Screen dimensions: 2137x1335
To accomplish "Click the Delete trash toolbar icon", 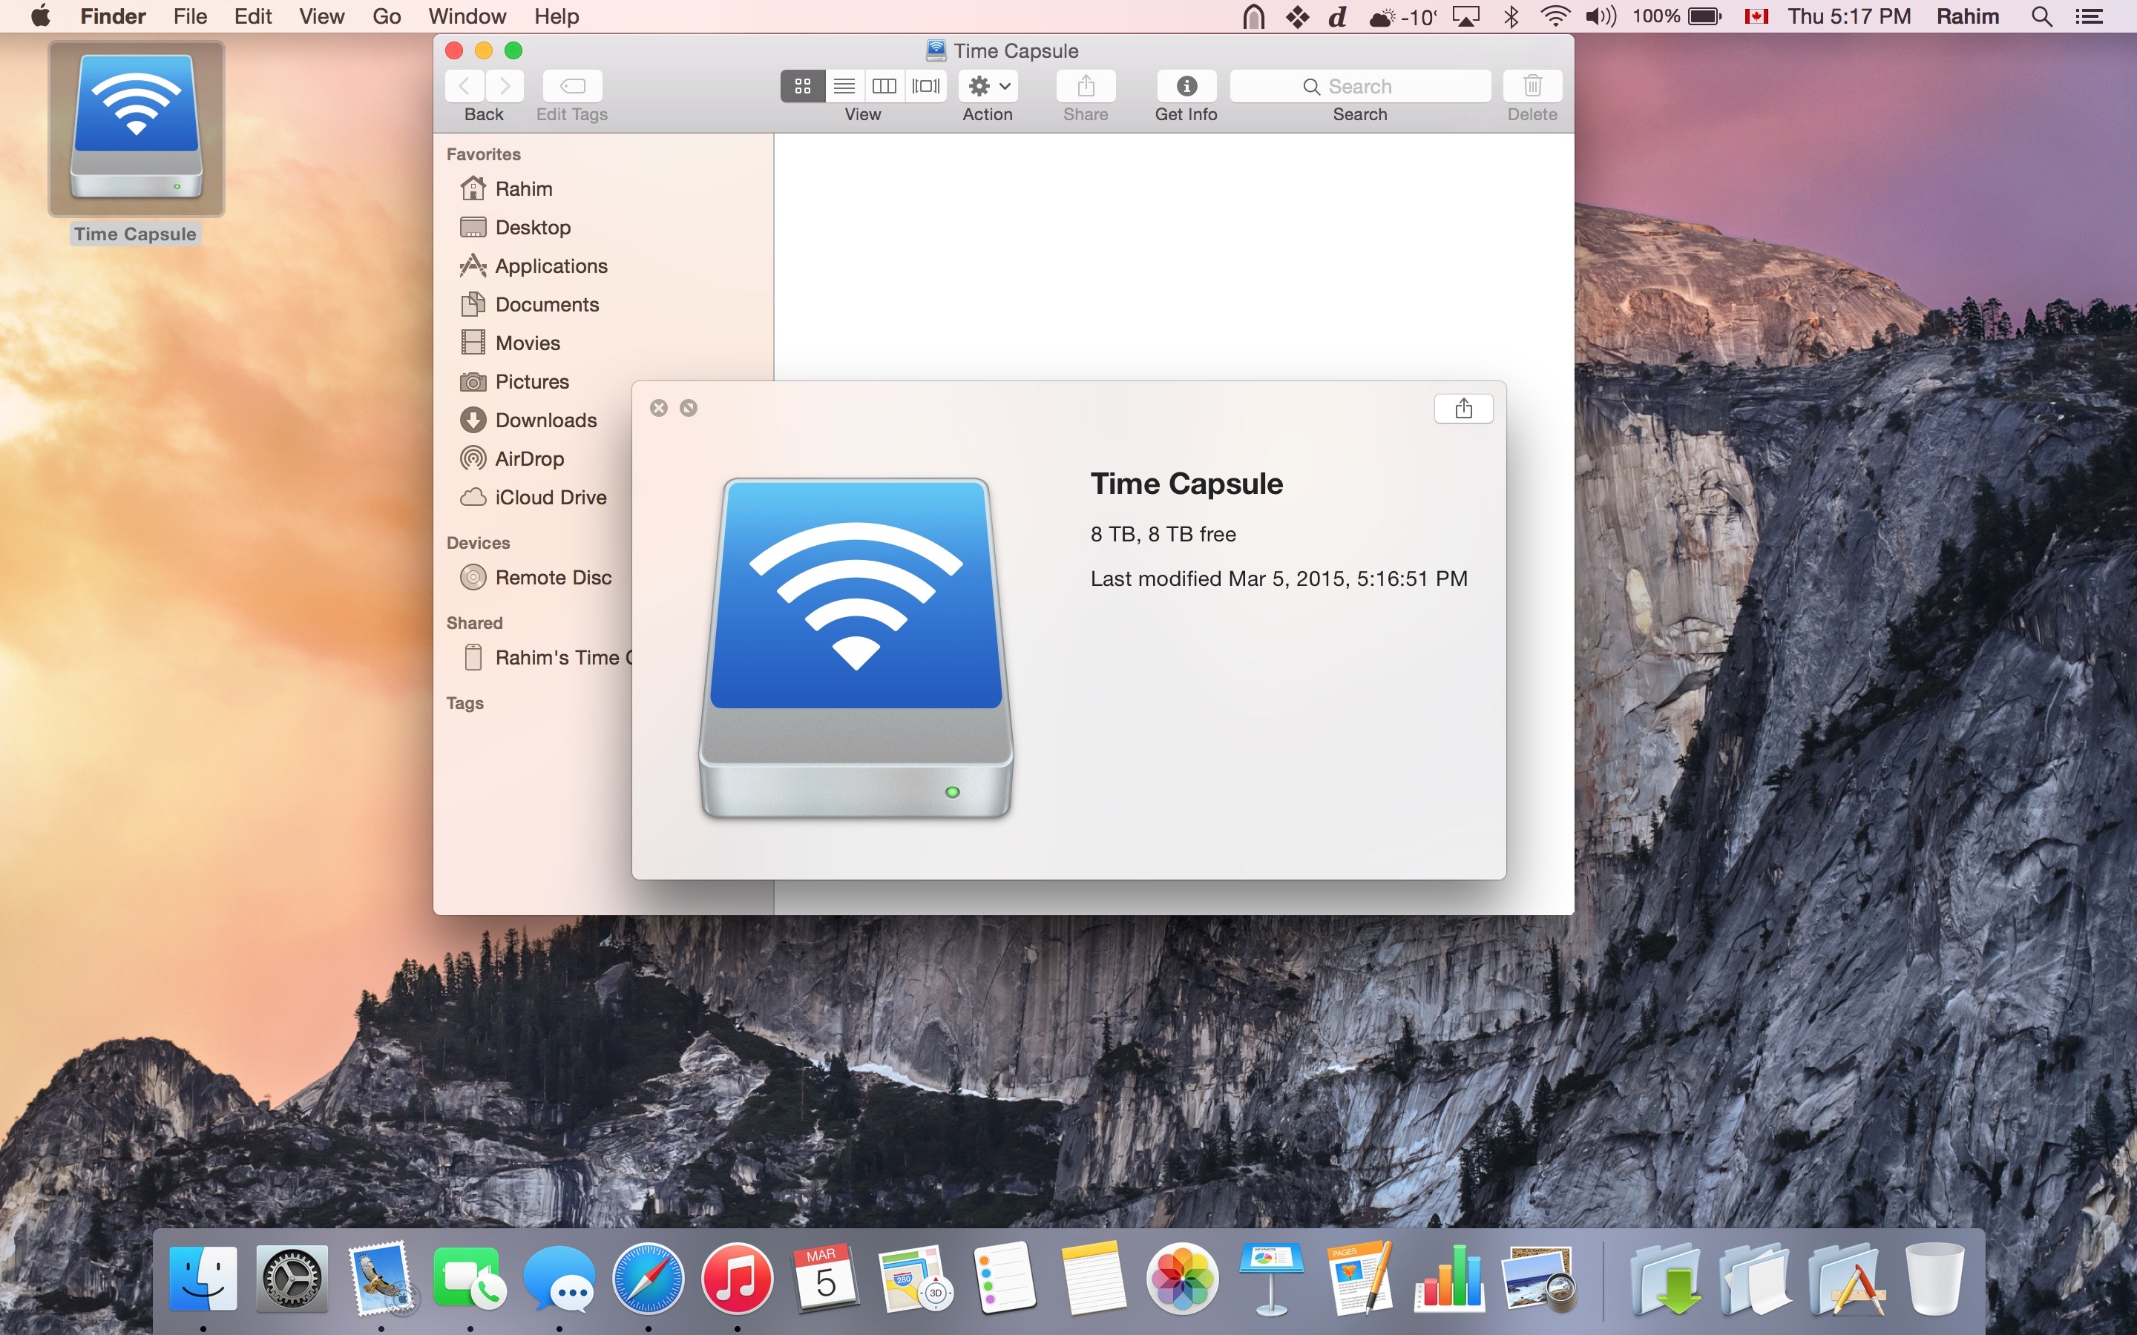I will point(1532,85).
